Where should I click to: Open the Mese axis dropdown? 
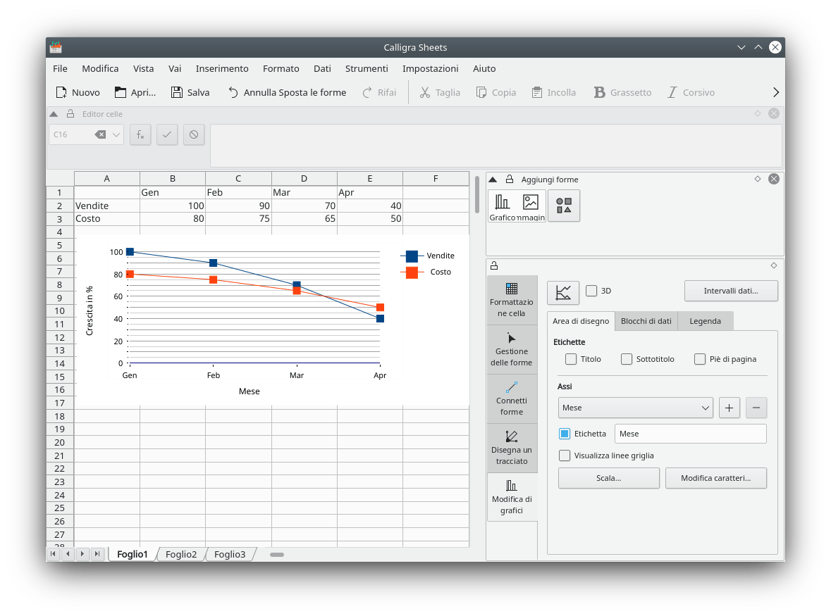[x=635, y=408]
